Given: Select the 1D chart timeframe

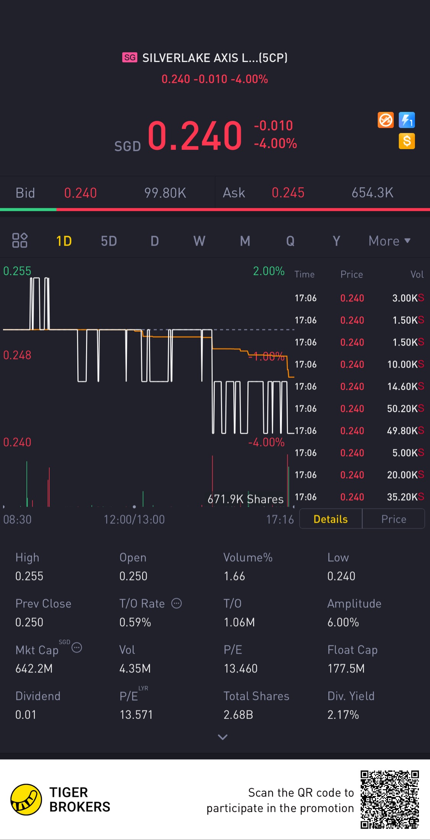Looking at the screenshot, I should 64,241.
